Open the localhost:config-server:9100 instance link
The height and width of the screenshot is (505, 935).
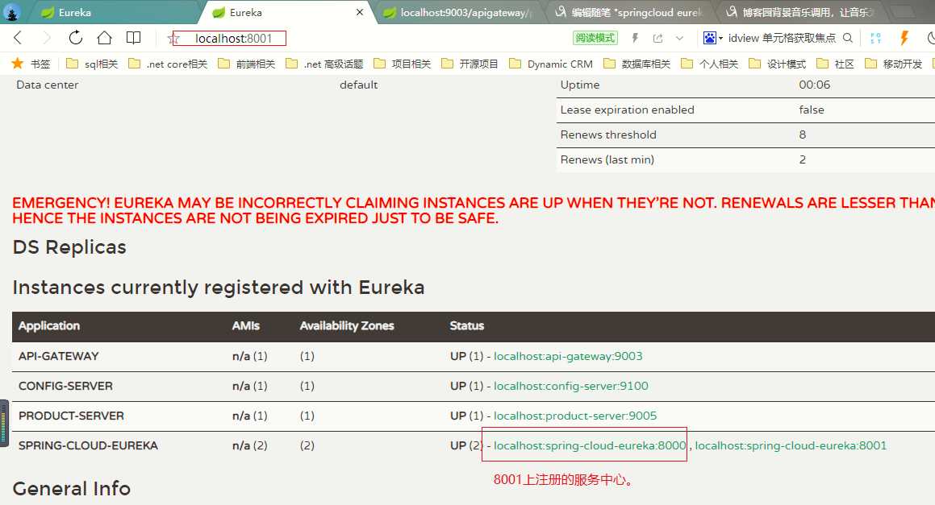tap(570, 386)
